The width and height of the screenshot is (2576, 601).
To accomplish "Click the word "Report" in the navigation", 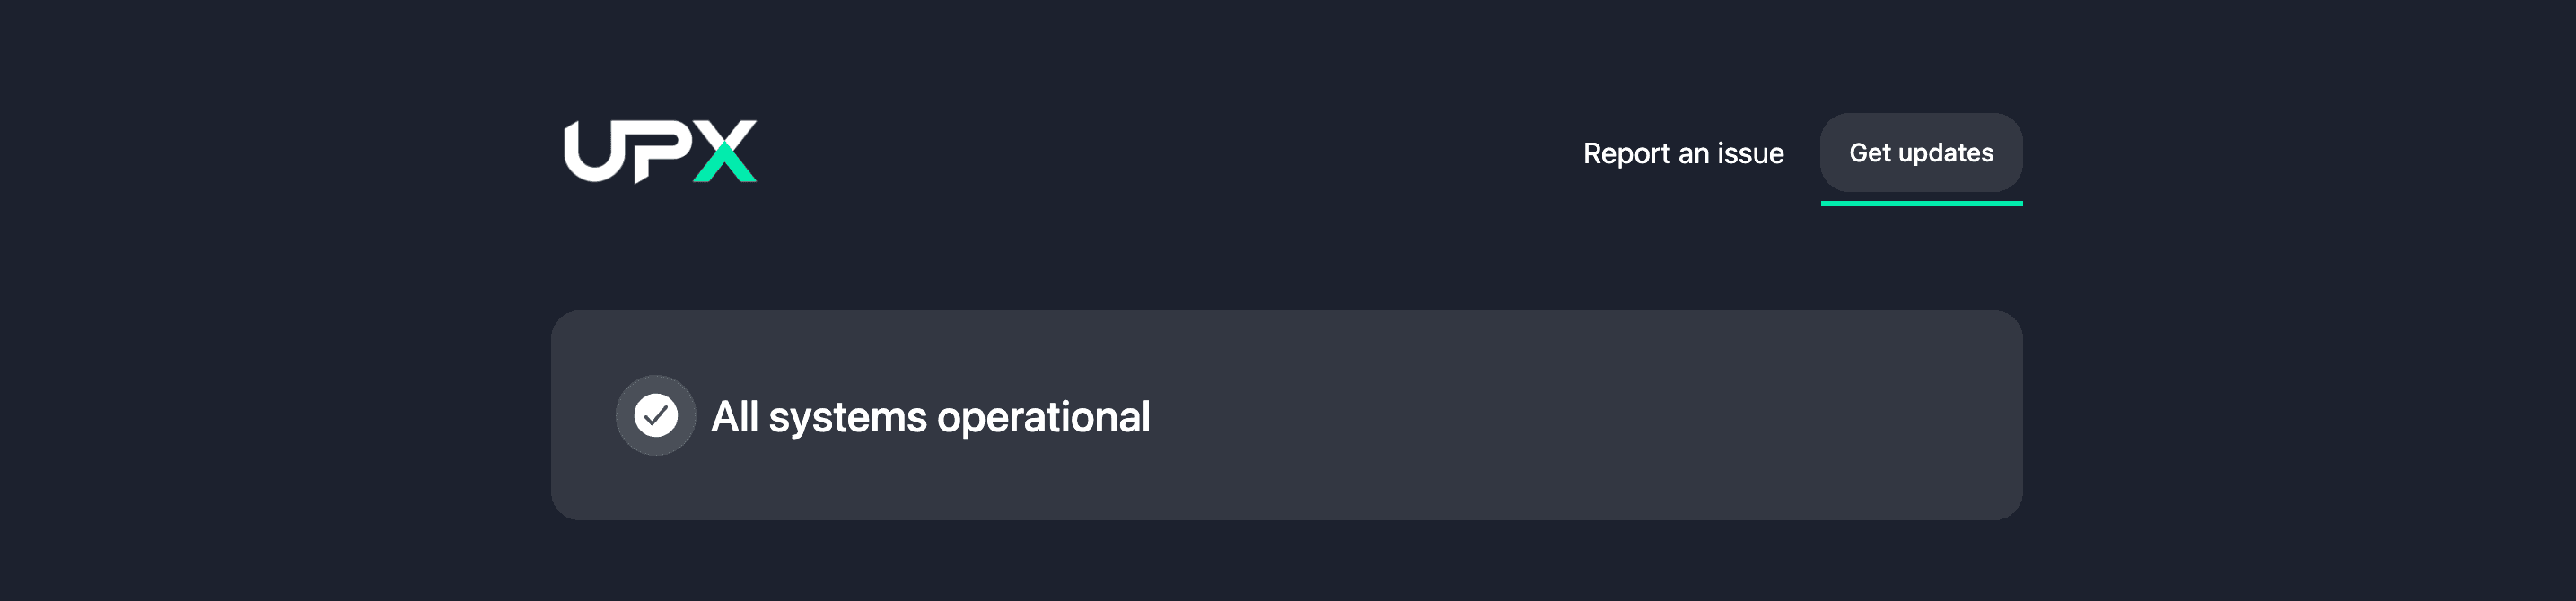I will pos(1626,154).
